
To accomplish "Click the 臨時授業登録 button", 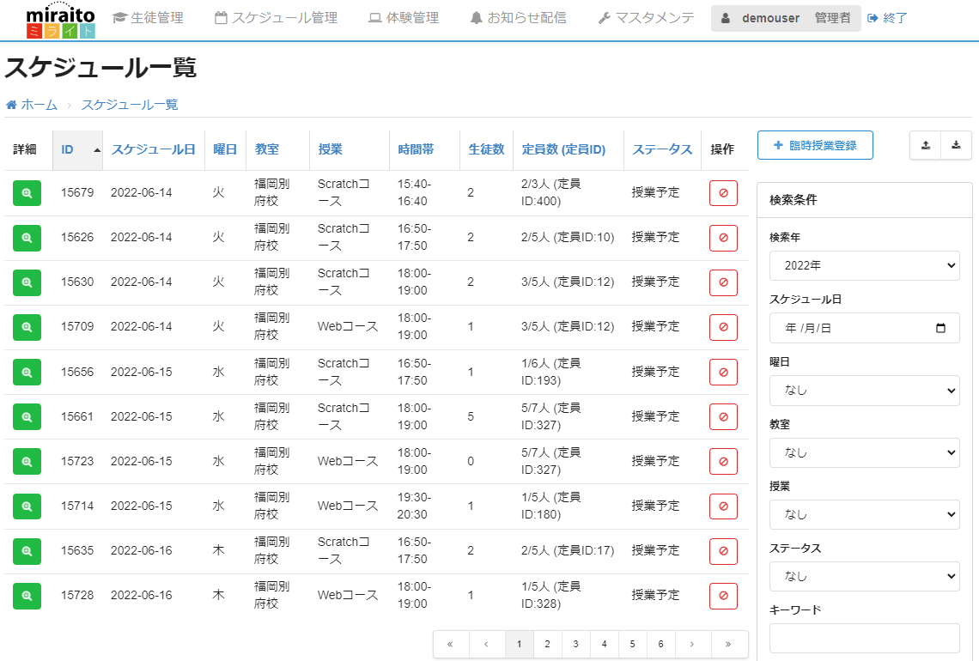I will pos(815,145).
